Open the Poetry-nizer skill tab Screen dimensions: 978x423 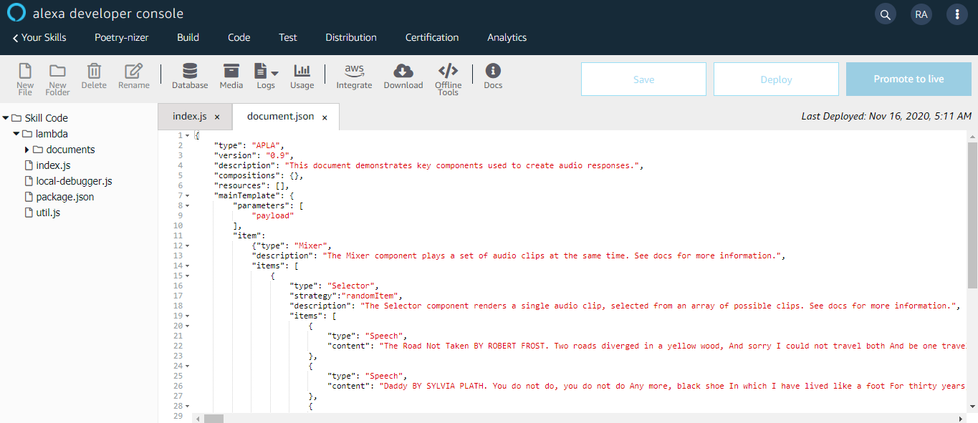[x=121, y=37]
